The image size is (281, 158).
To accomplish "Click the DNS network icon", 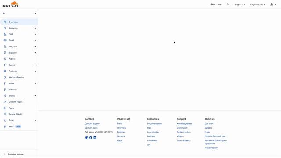I will (x=5, y=34).
